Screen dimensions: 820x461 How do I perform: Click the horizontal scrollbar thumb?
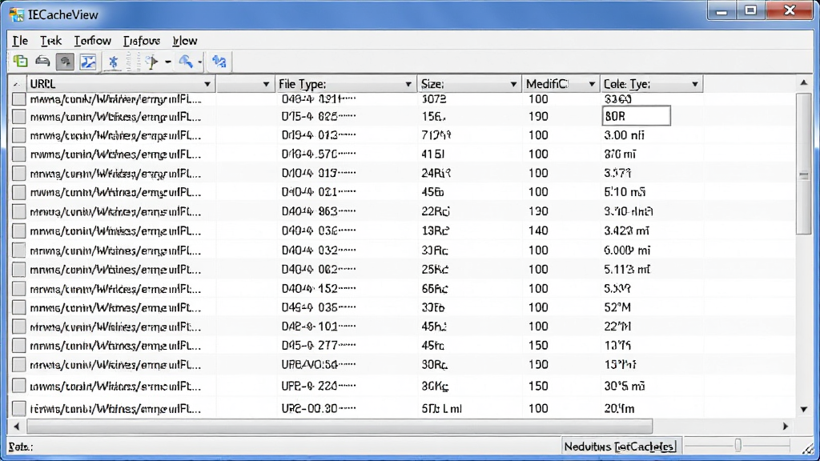coord(340,427)
